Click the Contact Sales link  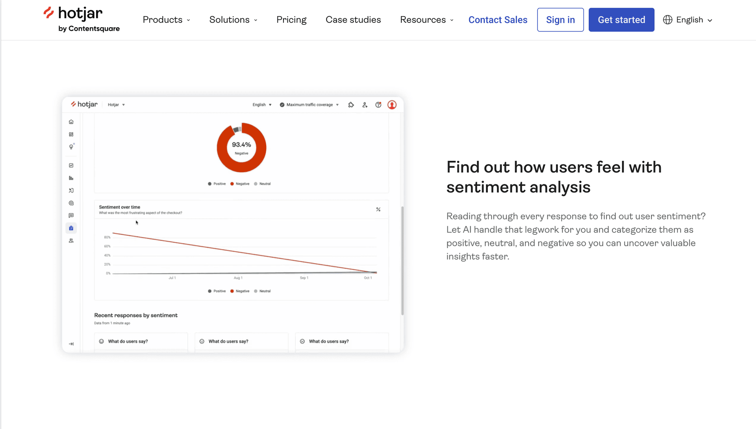(x=498, y=20)
